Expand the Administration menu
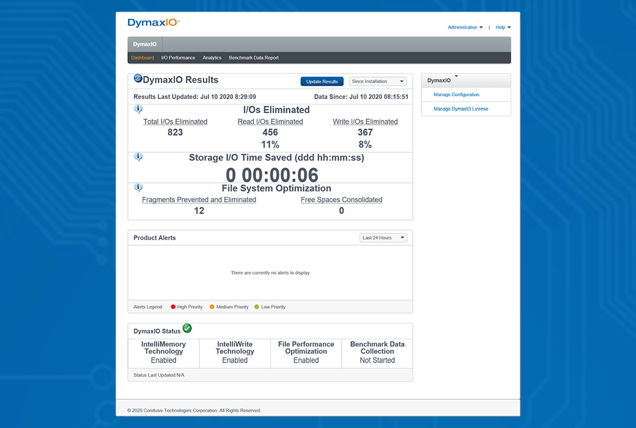The height and width of the screenshot is (428, 636). tap(465, 28)
